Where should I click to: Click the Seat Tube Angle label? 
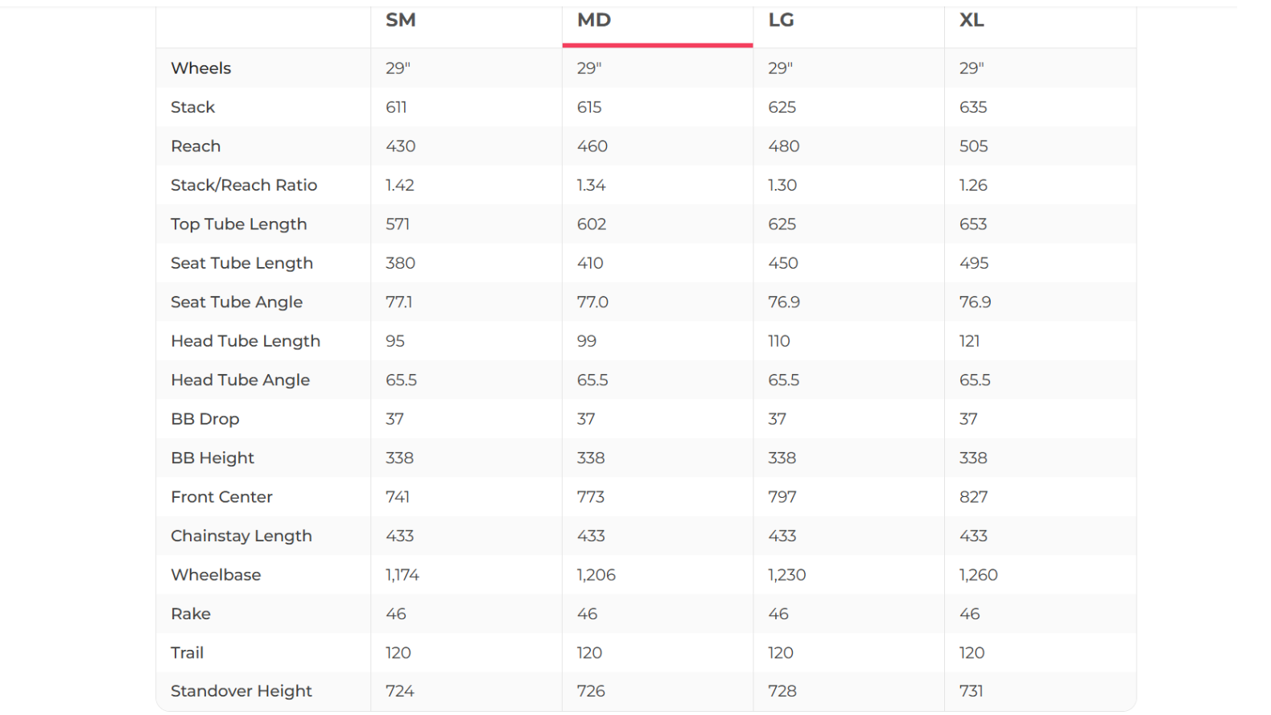pos(237,302)
